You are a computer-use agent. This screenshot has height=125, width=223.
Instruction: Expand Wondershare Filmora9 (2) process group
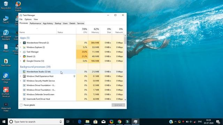click(x=21, y=43)
